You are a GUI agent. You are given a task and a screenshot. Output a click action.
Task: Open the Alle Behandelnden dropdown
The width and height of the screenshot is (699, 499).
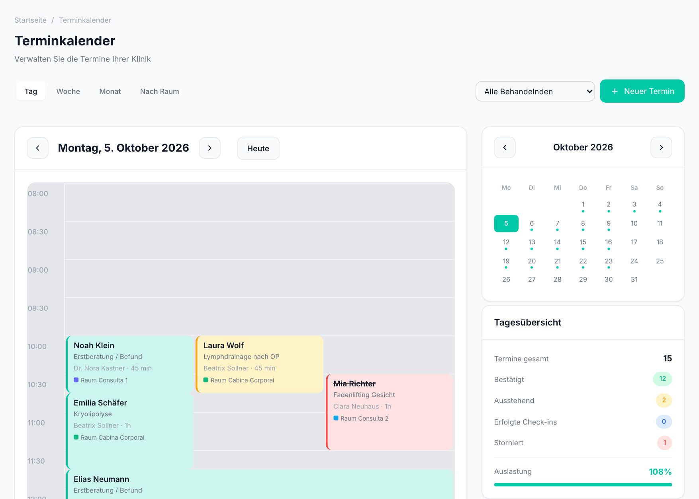(x=535, y=92)
